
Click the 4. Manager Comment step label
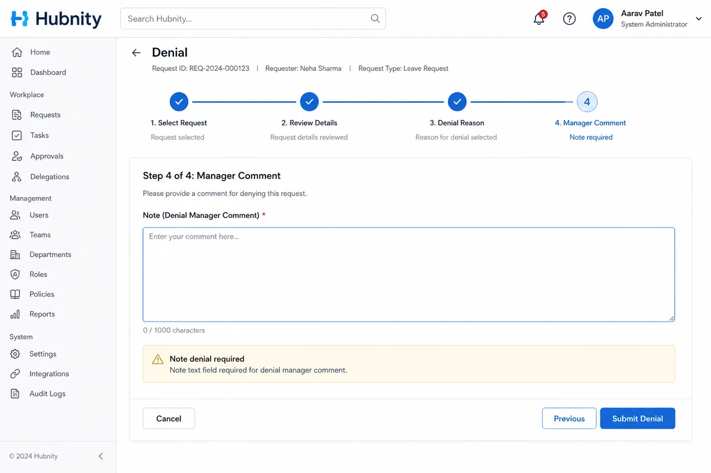tap(590, 123)
